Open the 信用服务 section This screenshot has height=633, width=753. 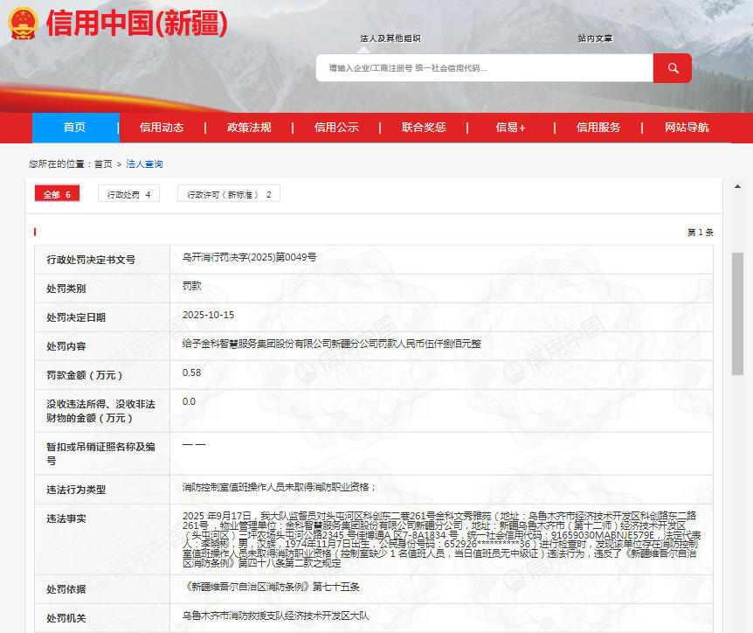click(599, 127)
